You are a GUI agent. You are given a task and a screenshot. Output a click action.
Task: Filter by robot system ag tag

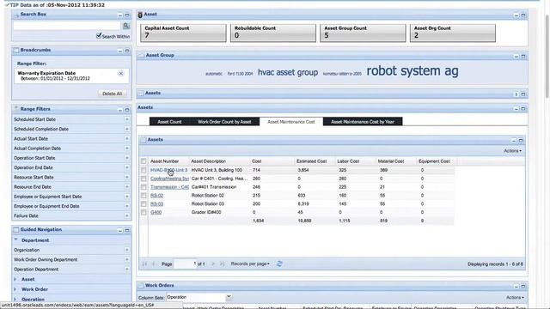coord(412,70)
